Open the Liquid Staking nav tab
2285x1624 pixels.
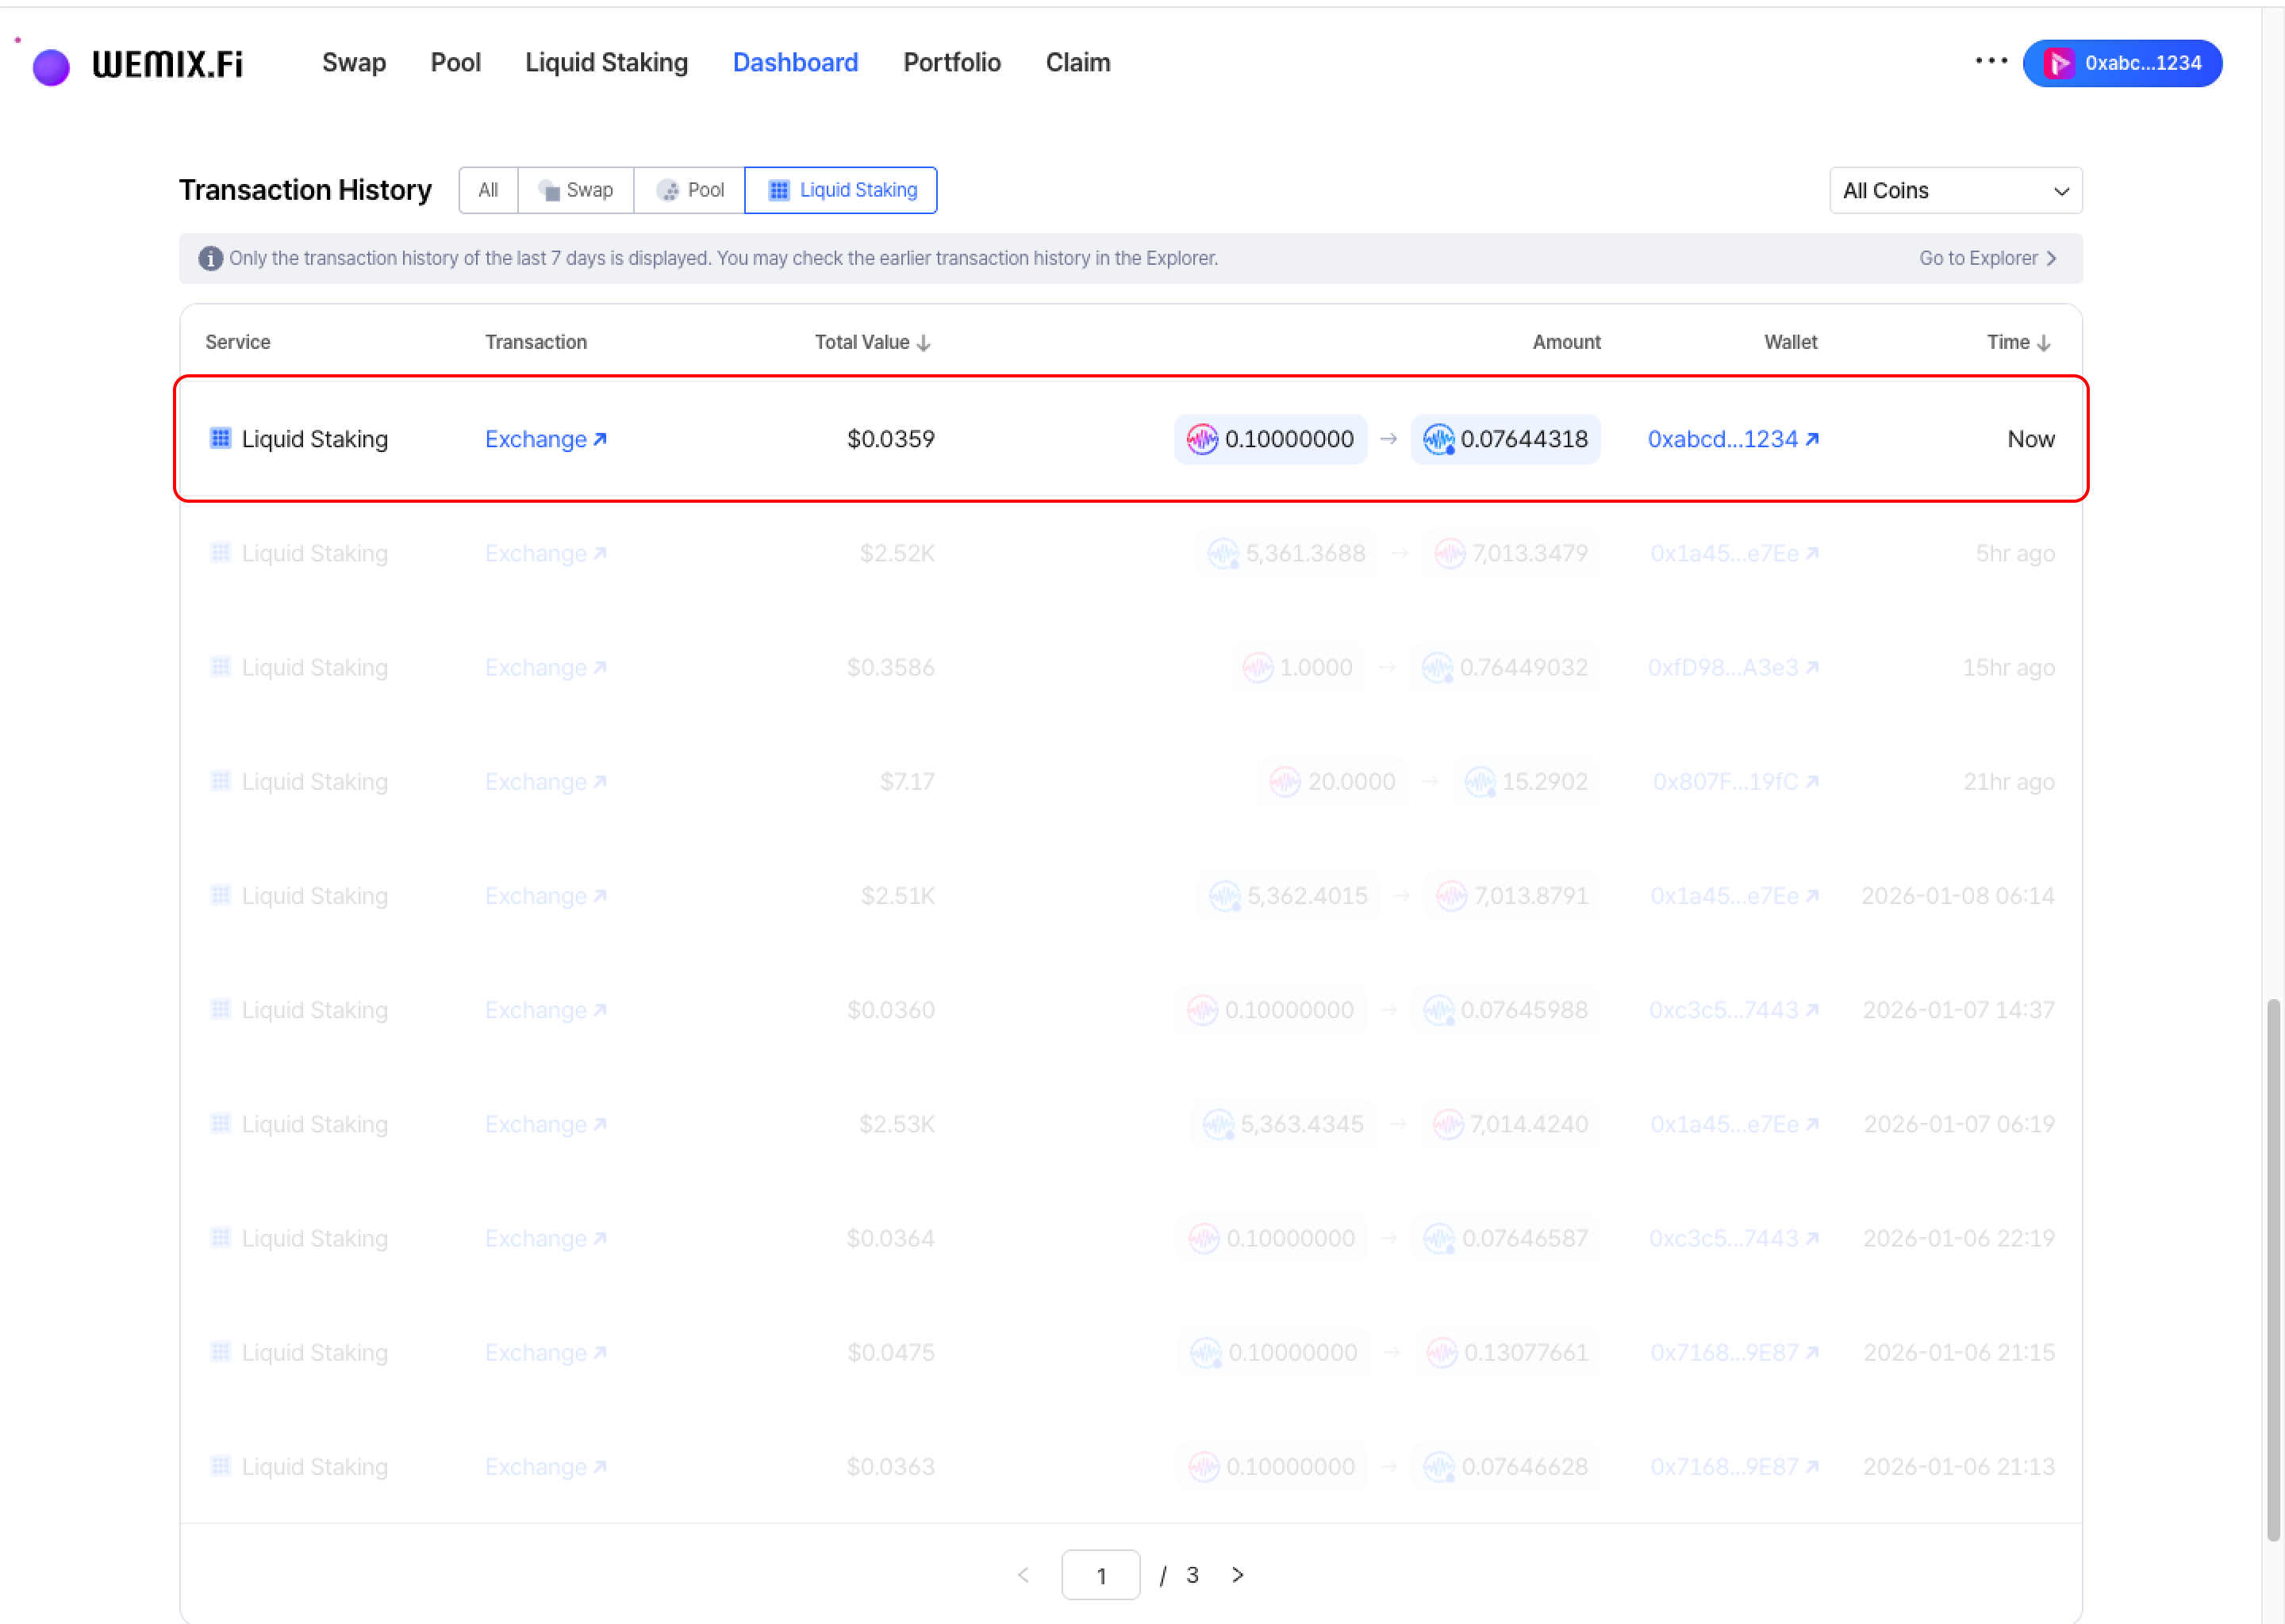click(606, 63)
